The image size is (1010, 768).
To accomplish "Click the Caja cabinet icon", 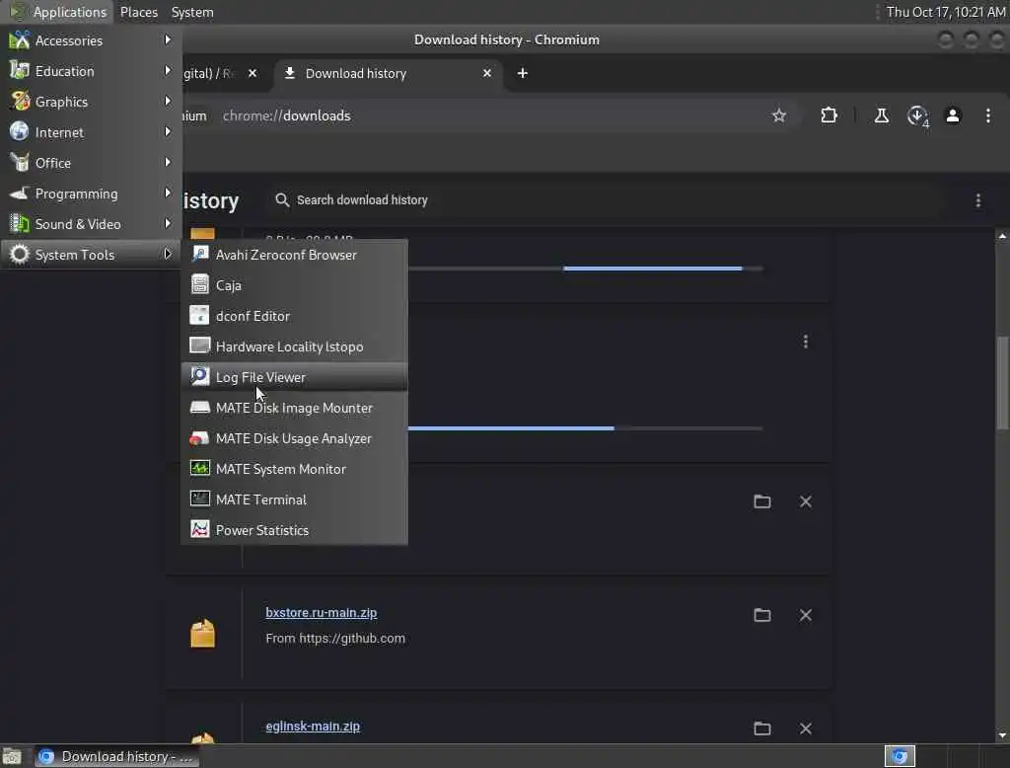I will point(199,284).
